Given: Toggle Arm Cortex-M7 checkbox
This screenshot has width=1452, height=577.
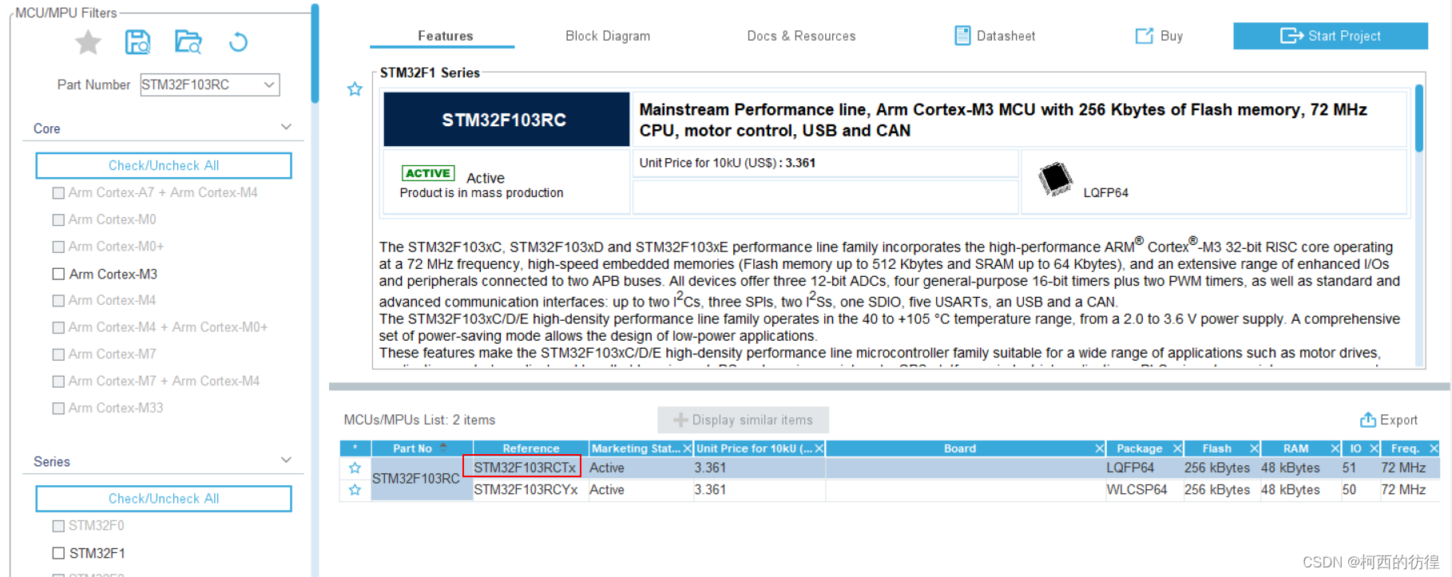Looking at the screenshot, I should [x=58, y=354].
